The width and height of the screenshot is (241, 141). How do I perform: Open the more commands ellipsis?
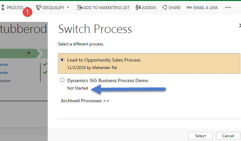(228, 7)
